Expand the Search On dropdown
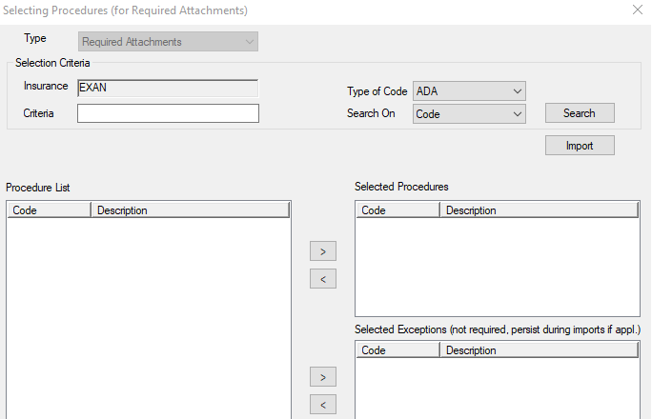The width and height of the screenshot is (652, 419). (469, 113)
